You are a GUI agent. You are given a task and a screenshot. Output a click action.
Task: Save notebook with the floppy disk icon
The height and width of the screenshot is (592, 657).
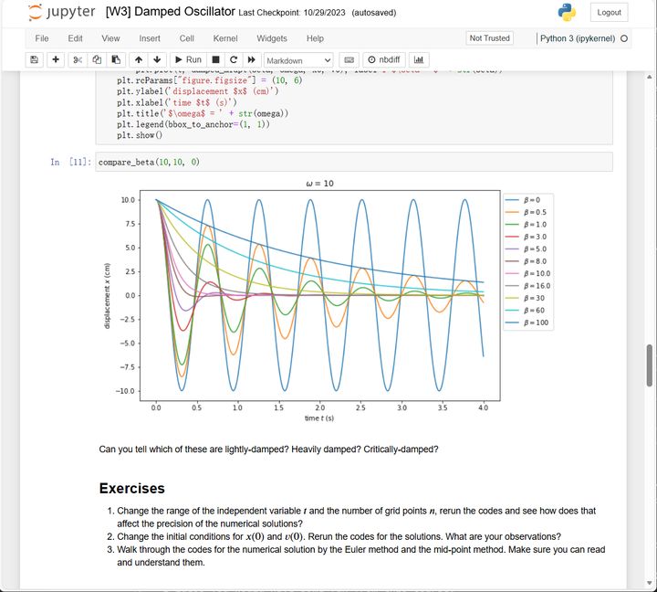(x=35, y=59)
